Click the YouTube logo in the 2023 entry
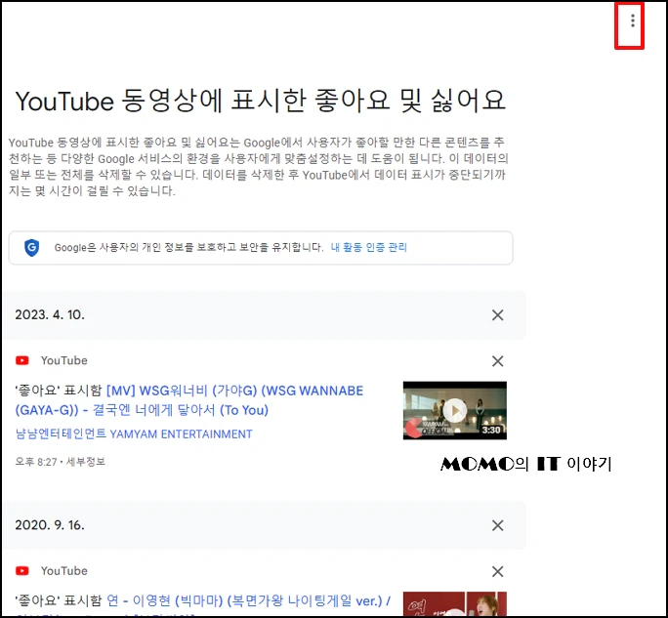Screen dimensions: 668x618 click(x=22, y=361)
